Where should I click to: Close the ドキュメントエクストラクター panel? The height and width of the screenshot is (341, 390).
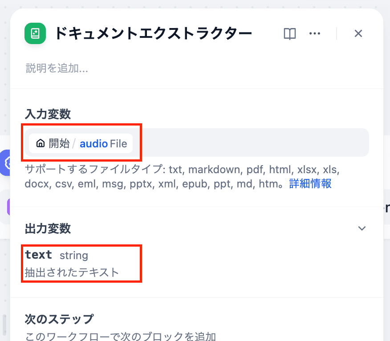[358, 34]
